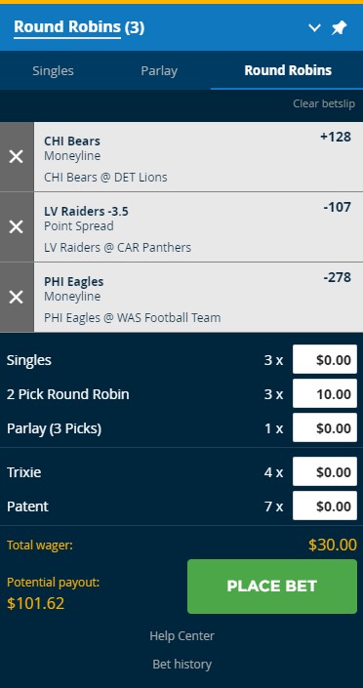Select the Trixie stake input
This screenshot has height=688, width=363.
(x=325, y=471)
